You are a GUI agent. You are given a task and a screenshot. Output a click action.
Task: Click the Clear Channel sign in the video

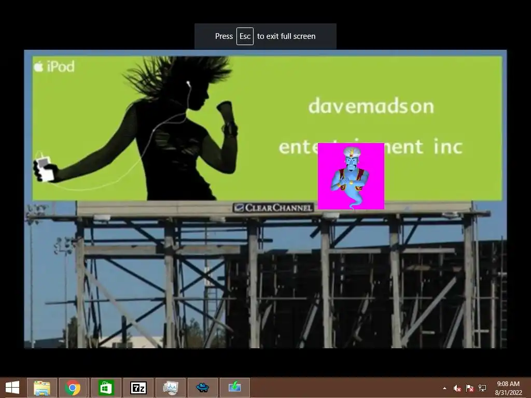[x=273, y=207]
